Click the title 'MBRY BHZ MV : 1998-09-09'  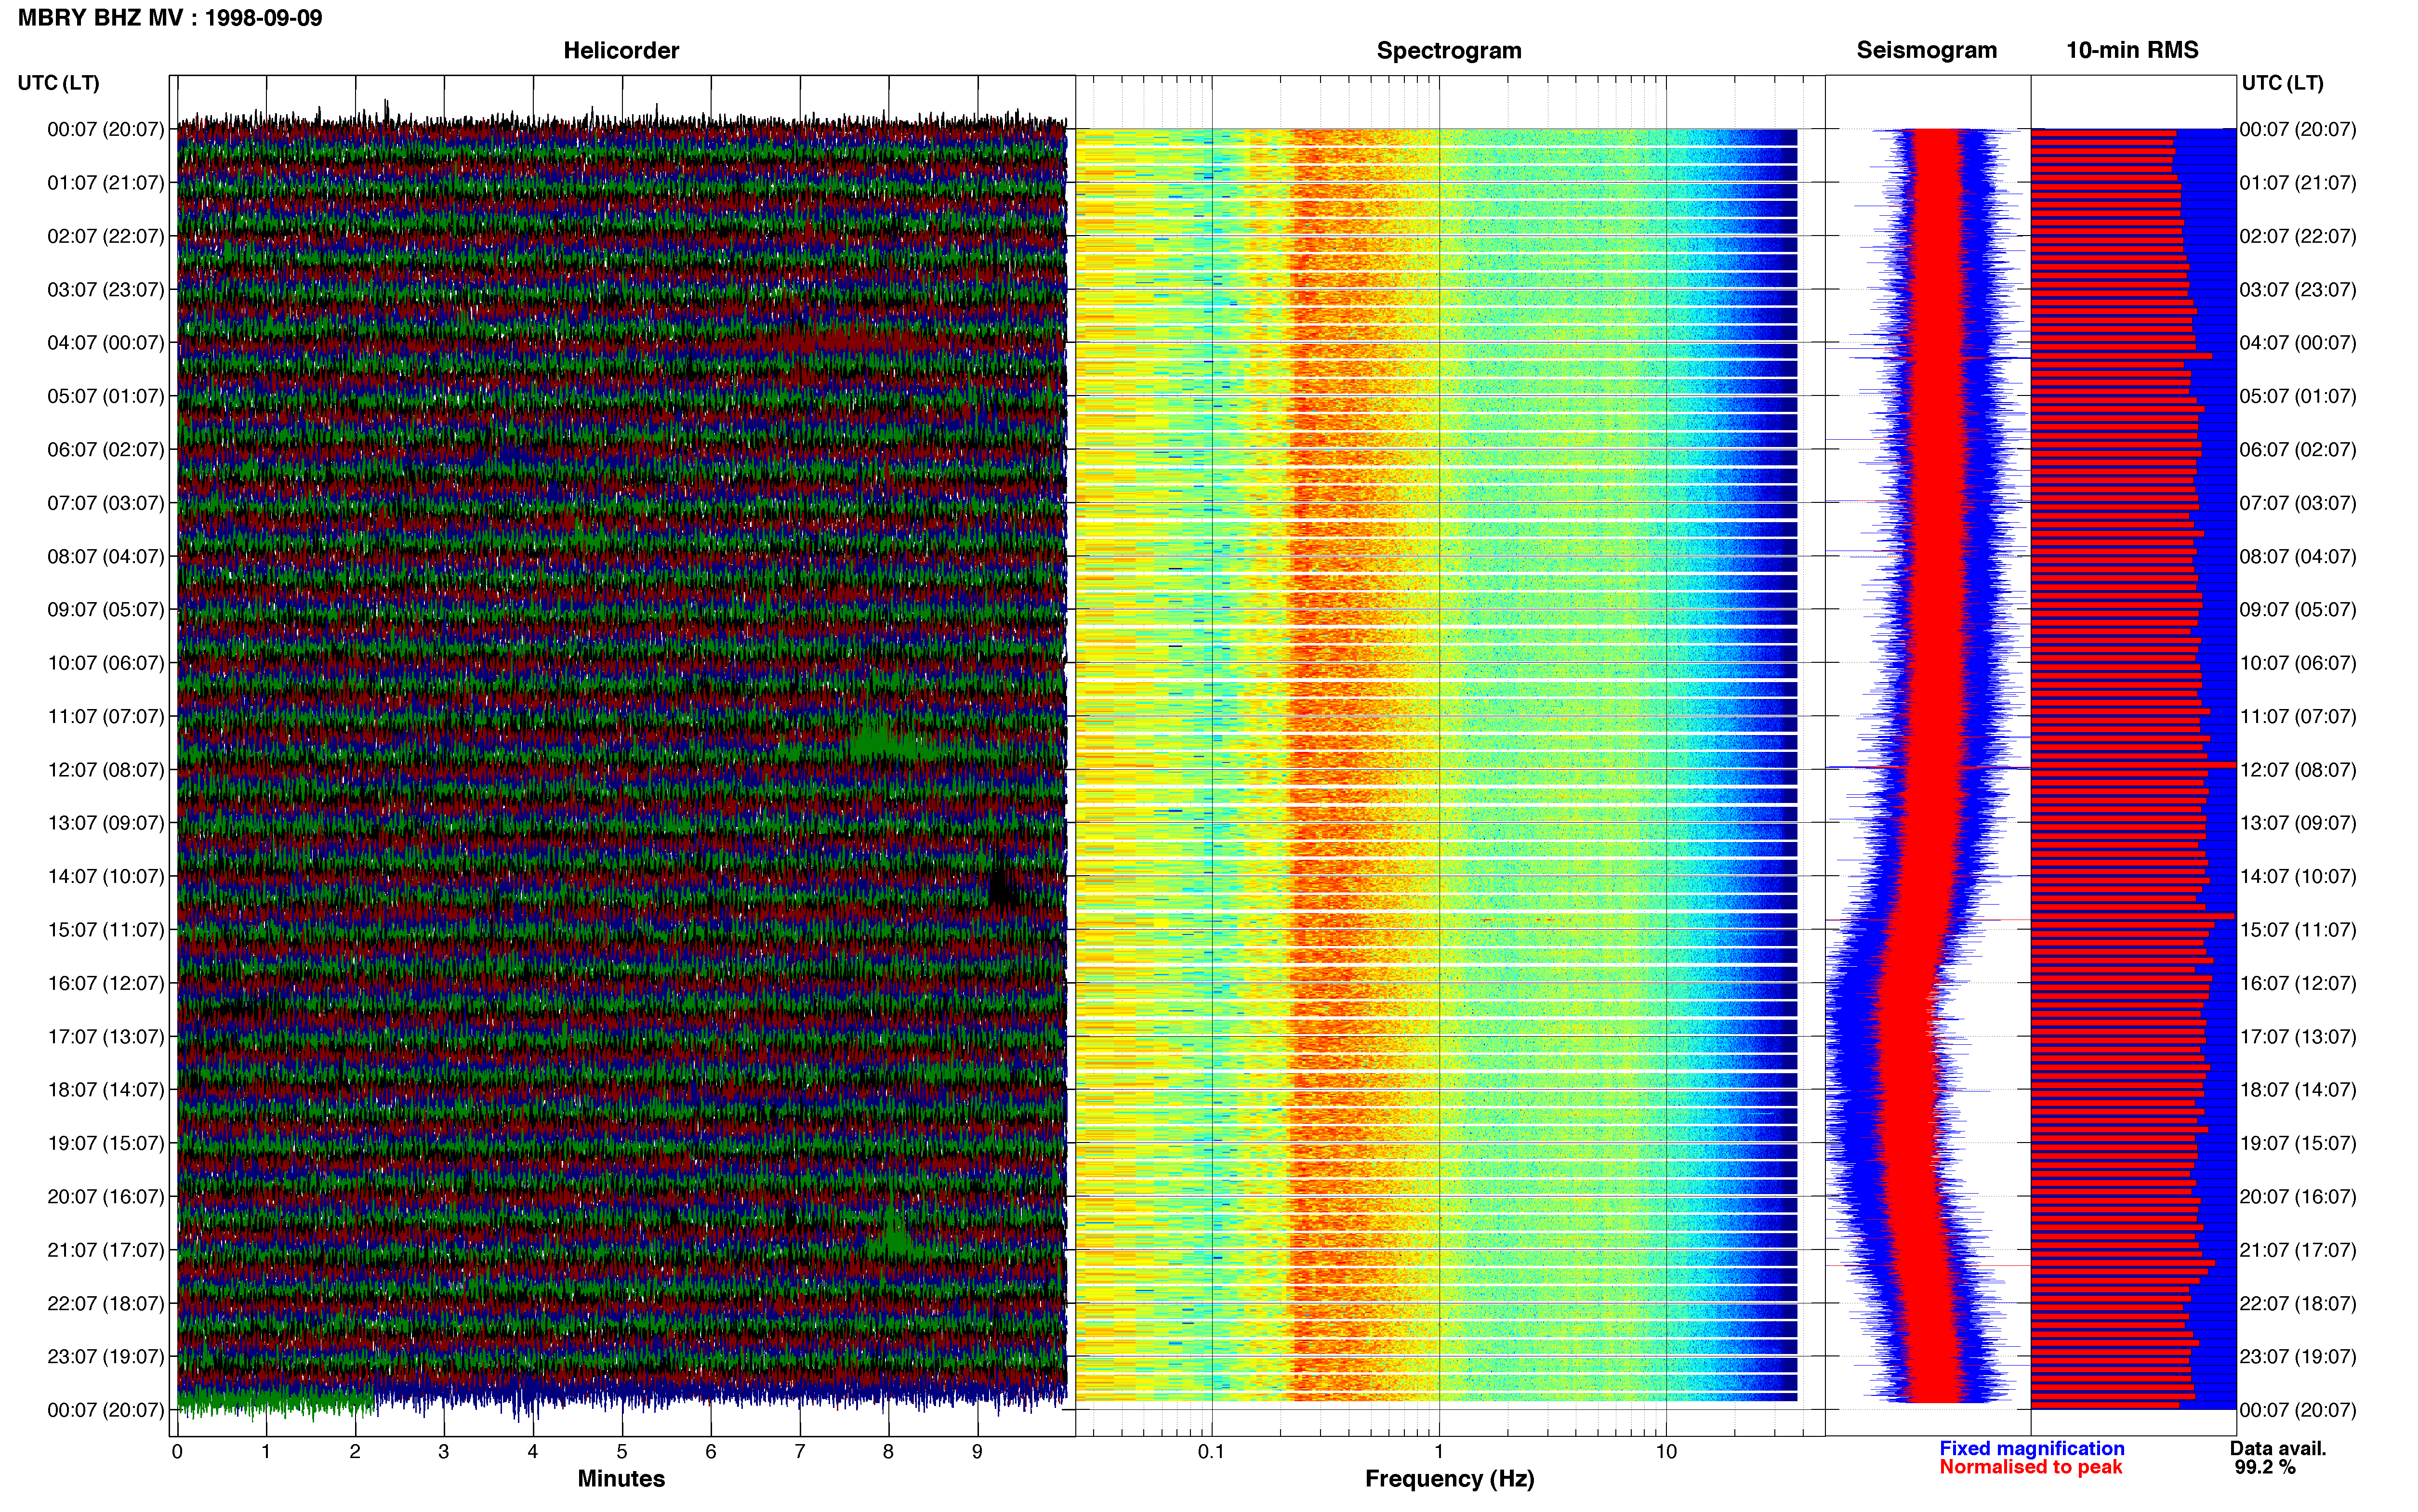tap(170, 18)
